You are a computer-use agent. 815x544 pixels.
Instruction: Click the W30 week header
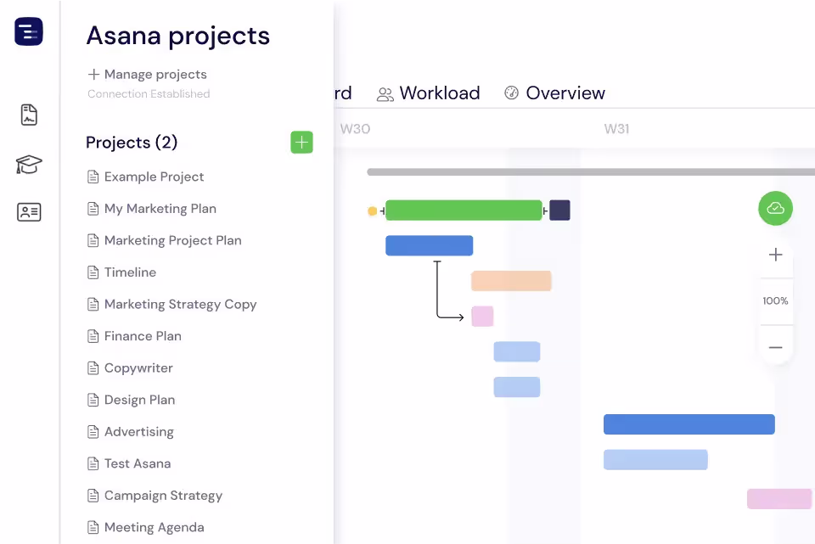355,129
